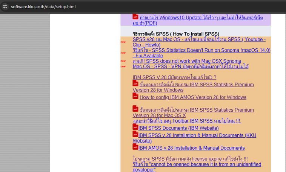The height and width of the screenshot is (172, 286).
Task: Open SPSS license expire fix link
Action: click(x=190, y=159)
